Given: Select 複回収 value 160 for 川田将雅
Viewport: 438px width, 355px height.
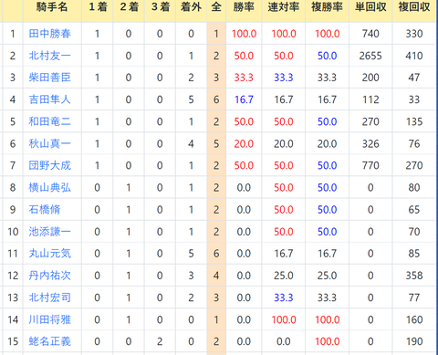Looking at the screenshot, I should (x=414, y=319).
